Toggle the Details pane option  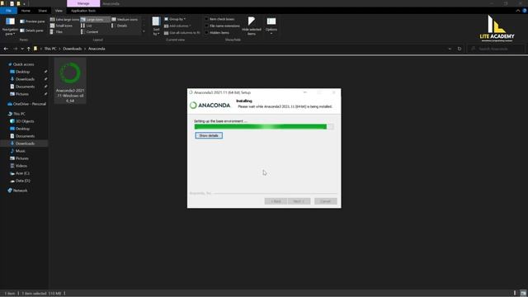point(31,31)
